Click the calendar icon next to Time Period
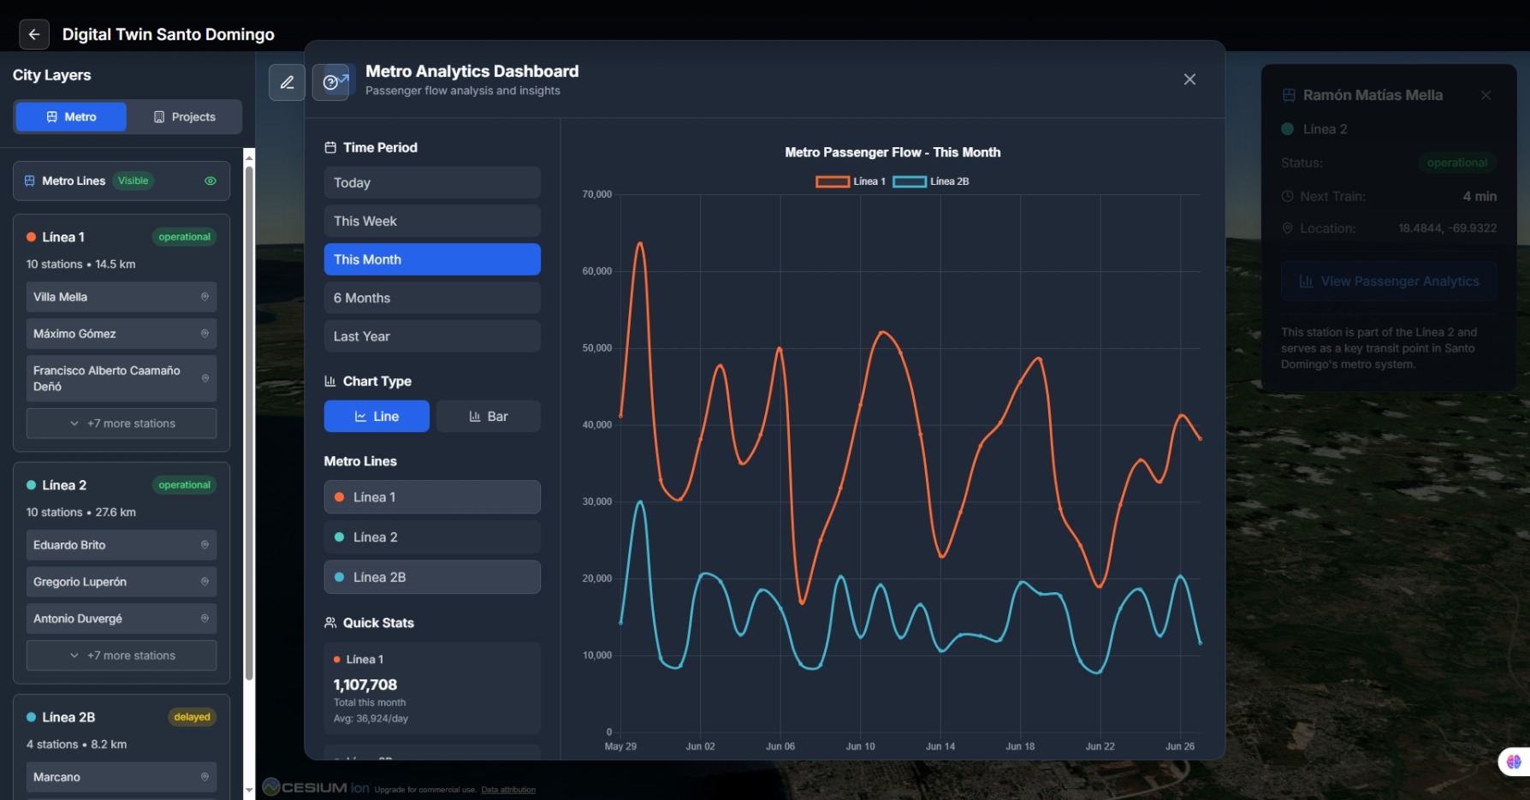This screenshot has width=1530, height=800. tap(329, 147)
